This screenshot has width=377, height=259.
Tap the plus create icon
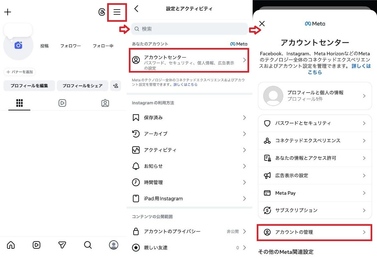(8, 12)
